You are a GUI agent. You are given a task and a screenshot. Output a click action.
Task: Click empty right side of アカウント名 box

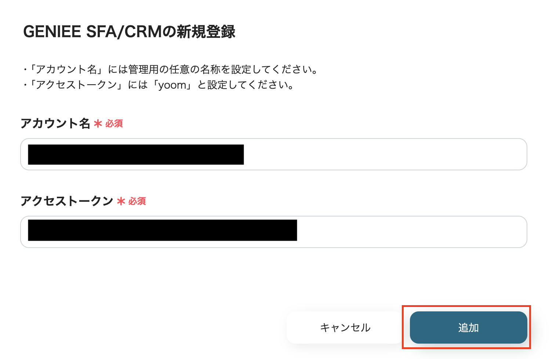385,154
